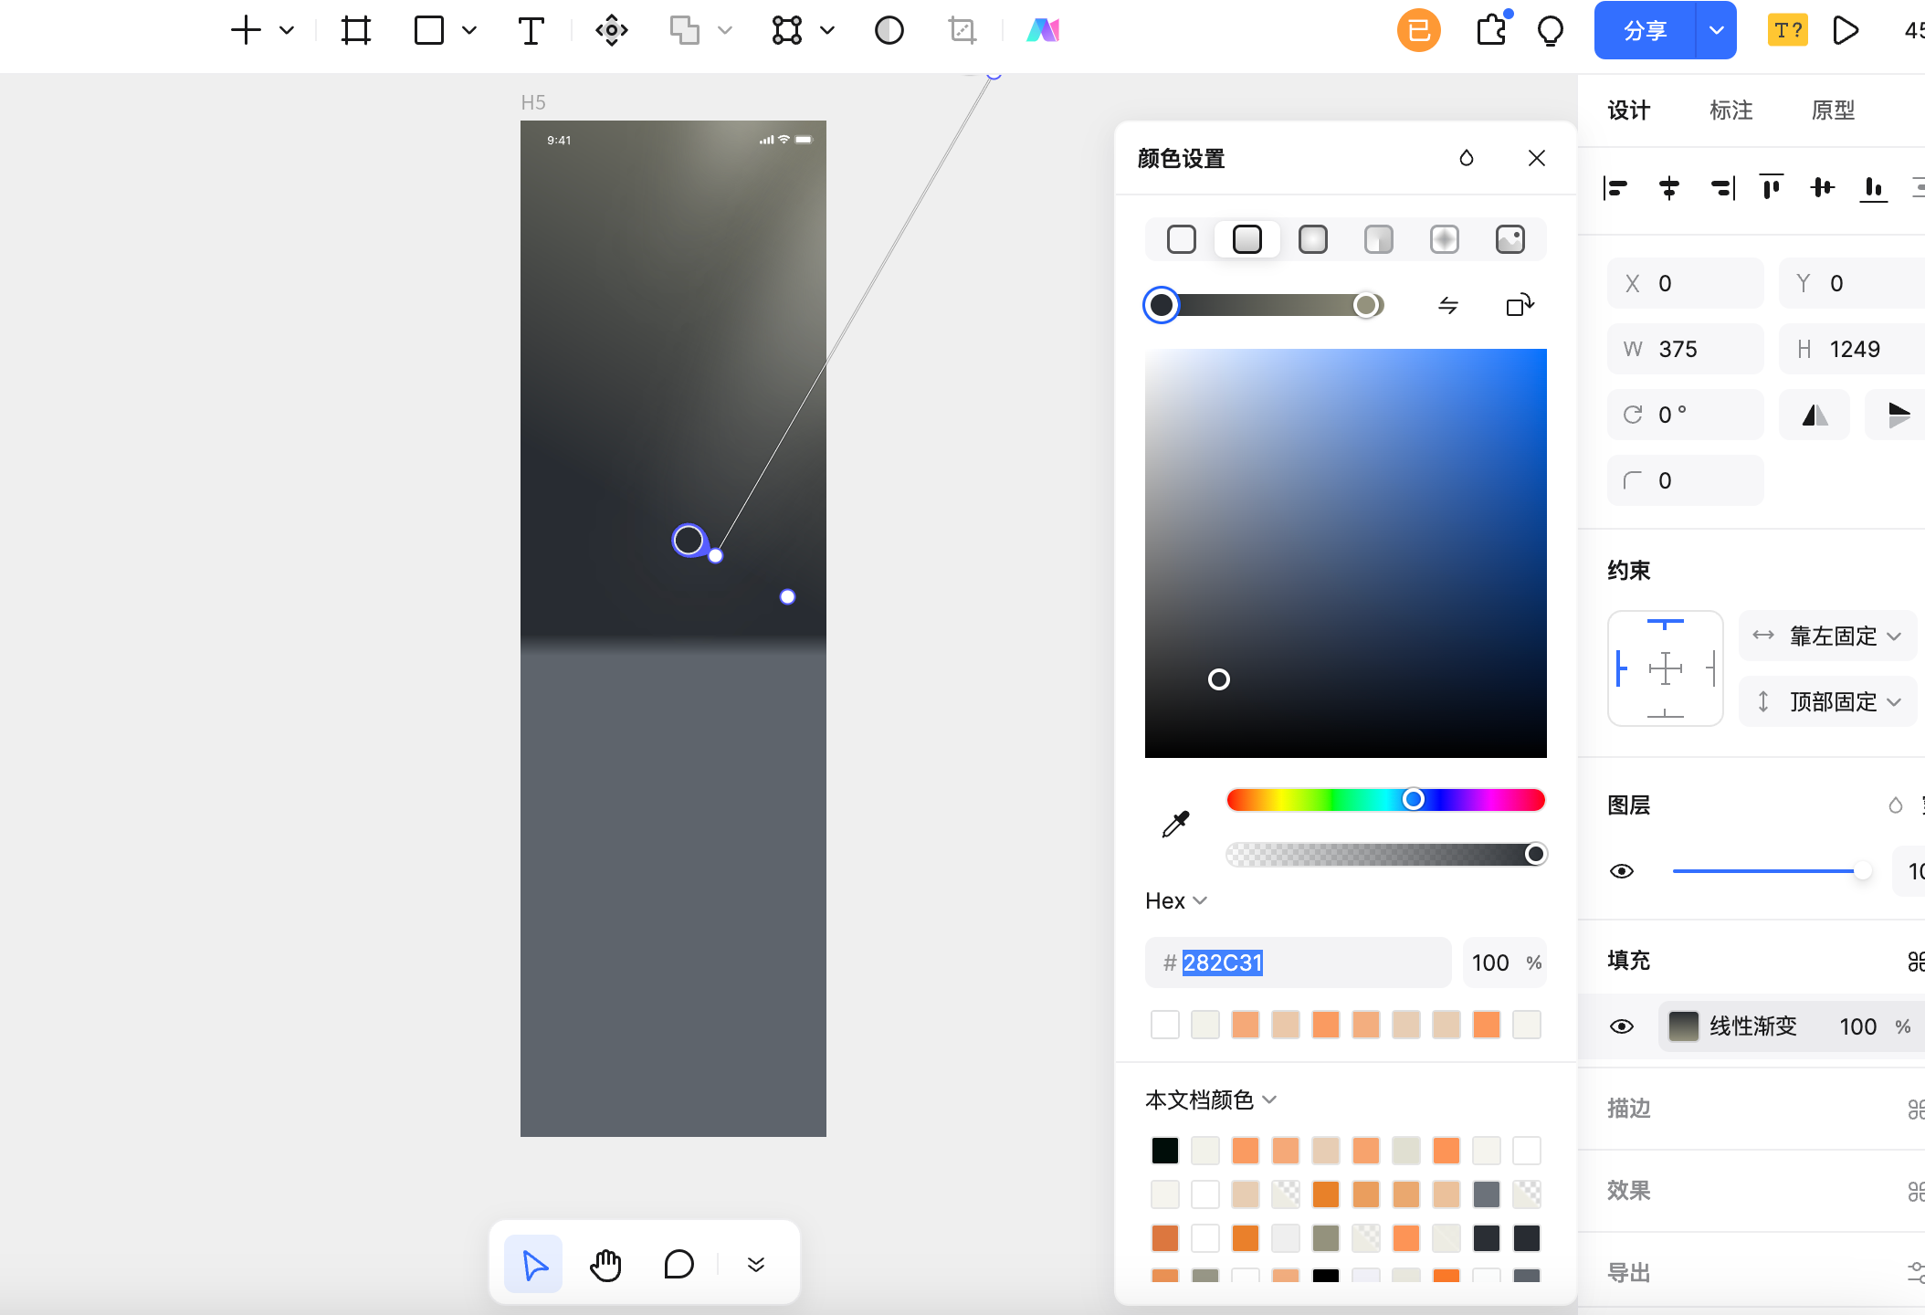
Task: Expand more tools chevron in bottom bar
Action: tap(755, 1264)
